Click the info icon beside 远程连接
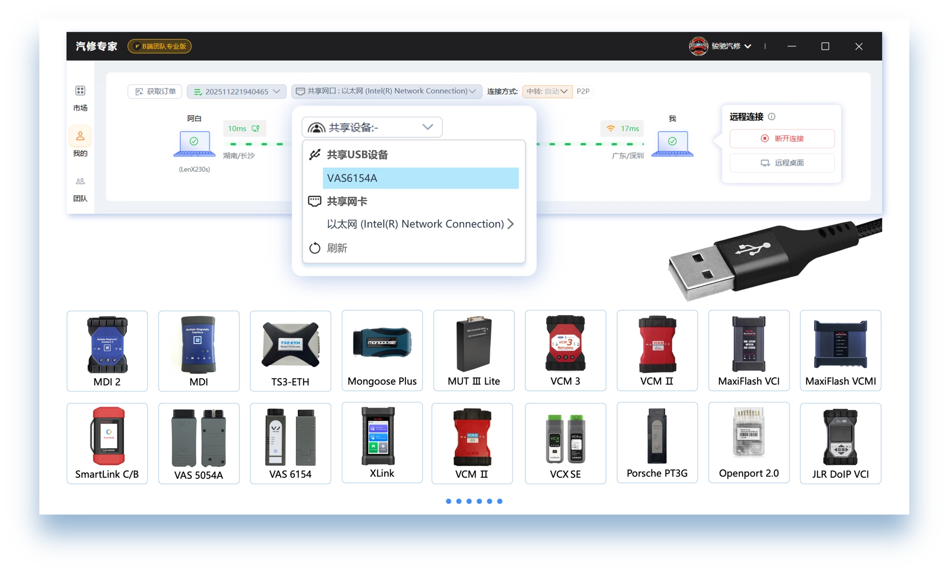This screenshot has height=573, width=948. click(772, 117)
